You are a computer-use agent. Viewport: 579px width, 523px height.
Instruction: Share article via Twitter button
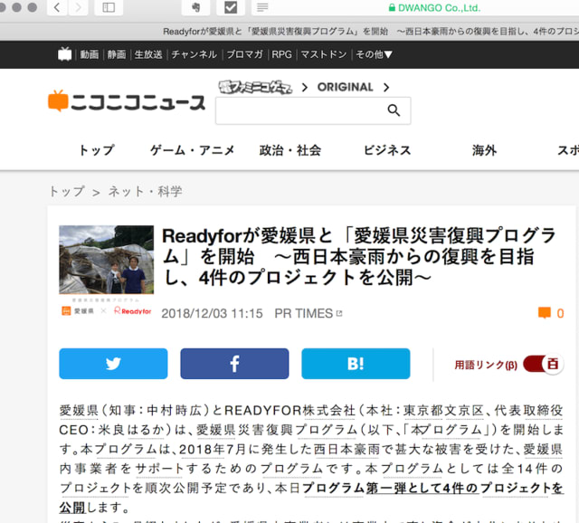click(113, 364)
